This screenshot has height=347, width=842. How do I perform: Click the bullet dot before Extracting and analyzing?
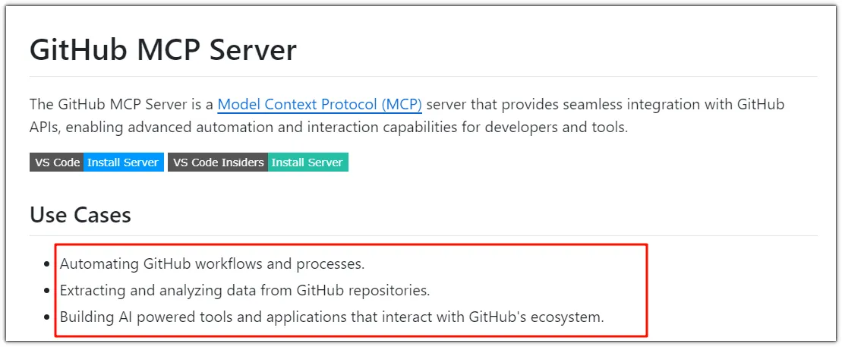47,291
